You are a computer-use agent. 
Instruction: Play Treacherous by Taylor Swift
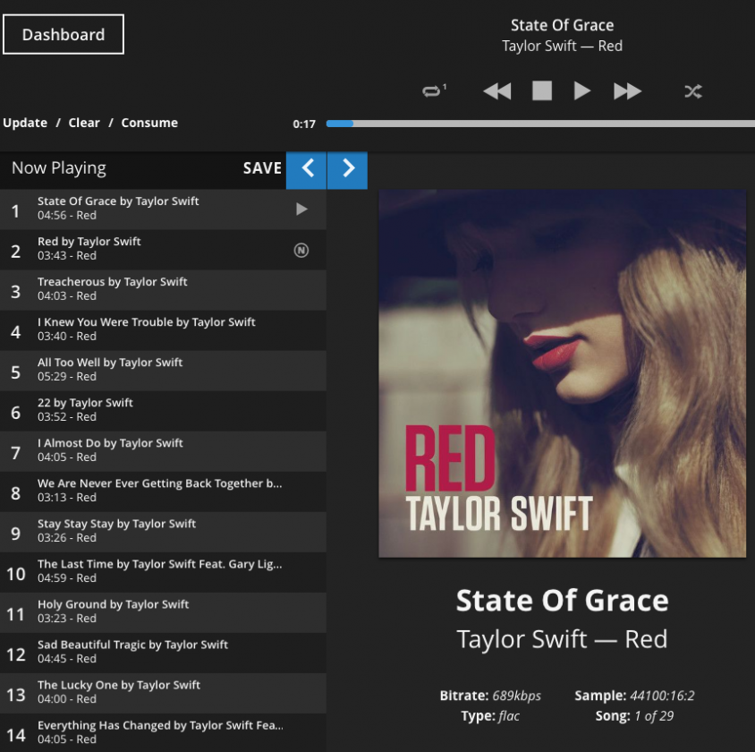pos(163,290)
